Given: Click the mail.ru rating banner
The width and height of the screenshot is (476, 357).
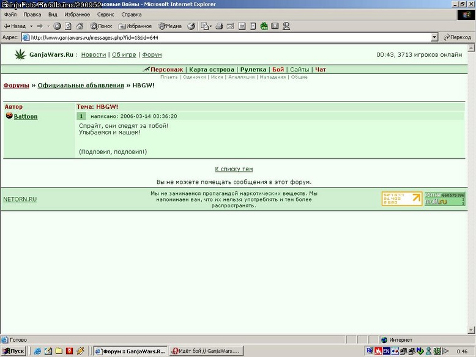Looking at the screenshot, I should (x=444, y=199).
